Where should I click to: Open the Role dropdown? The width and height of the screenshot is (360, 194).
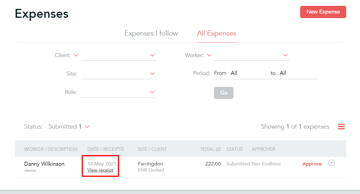pyautogui.click(x=152, y=92)
